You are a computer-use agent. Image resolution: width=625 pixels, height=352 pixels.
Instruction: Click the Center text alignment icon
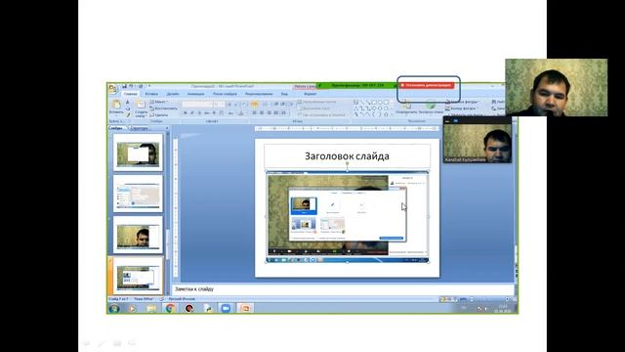262,113
